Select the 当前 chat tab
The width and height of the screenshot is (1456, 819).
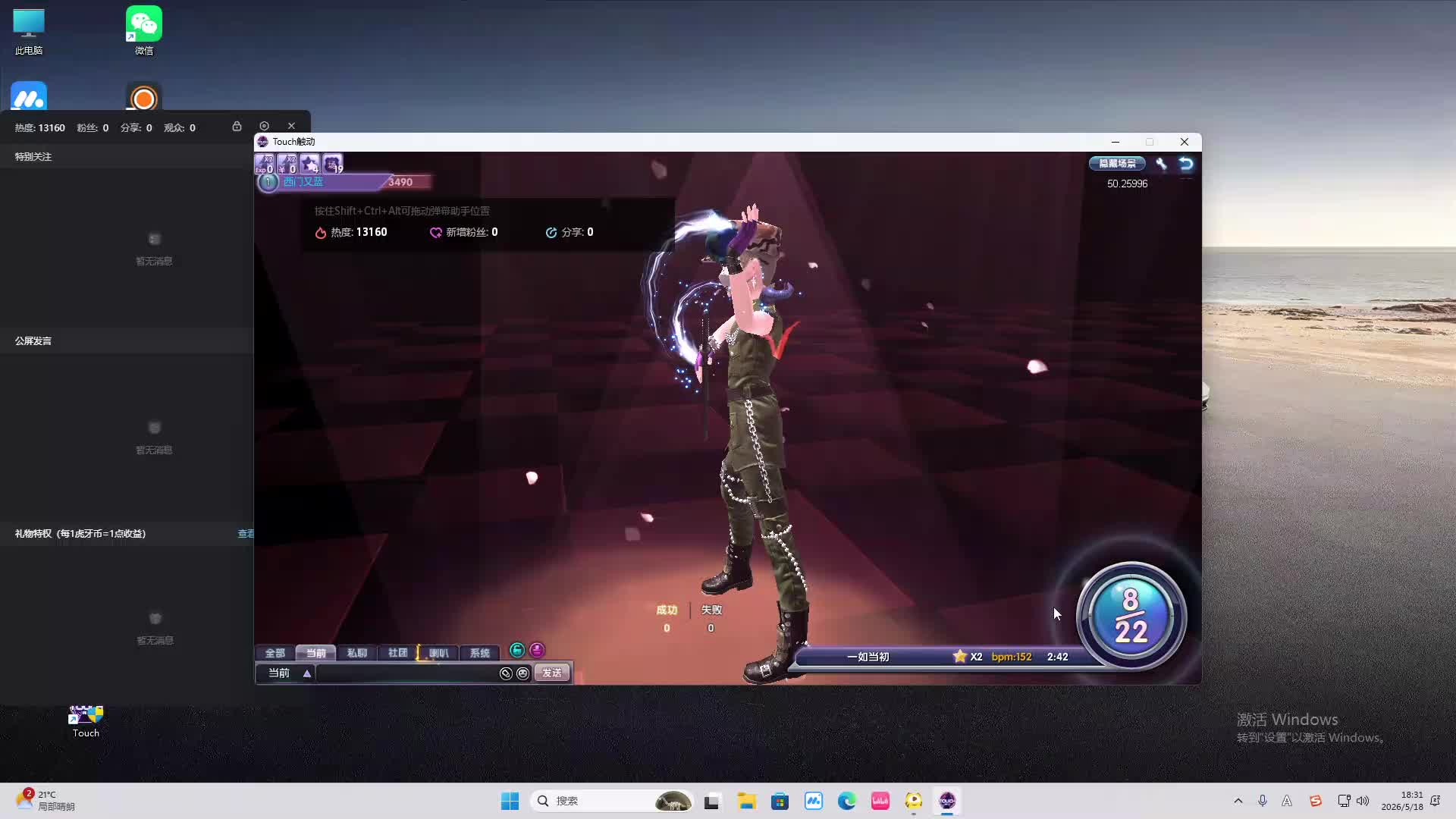315,653
